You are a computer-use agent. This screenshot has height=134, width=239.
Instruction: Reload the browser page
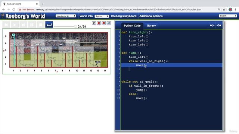coord(14,9)
